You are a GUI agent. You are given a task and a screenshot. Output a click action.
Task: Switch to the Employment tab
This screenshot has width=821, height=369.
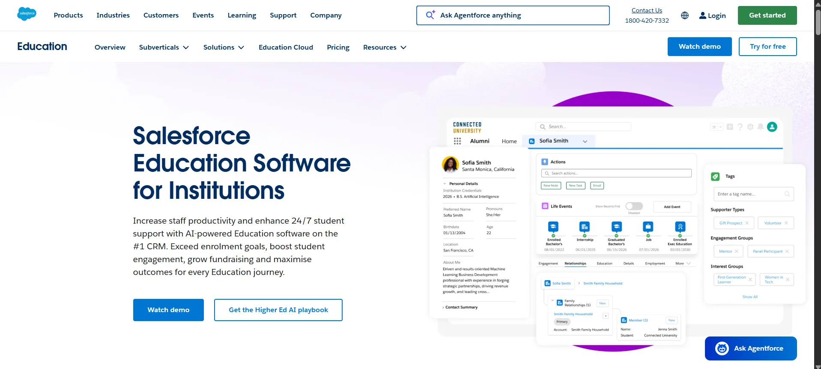(x=655, y=263)
